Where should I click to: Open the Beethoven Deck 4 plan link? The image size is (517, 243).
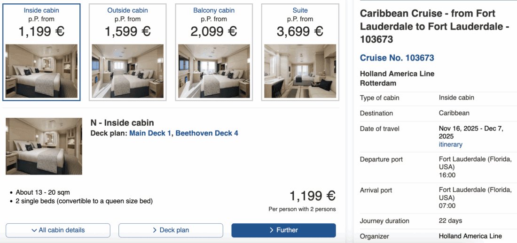pos(207,133)
